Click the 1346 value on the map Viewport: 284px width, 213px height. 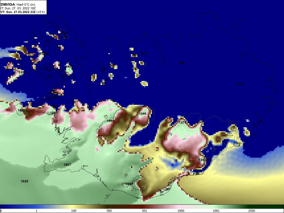pyautogui.click(x=143, y=114)
